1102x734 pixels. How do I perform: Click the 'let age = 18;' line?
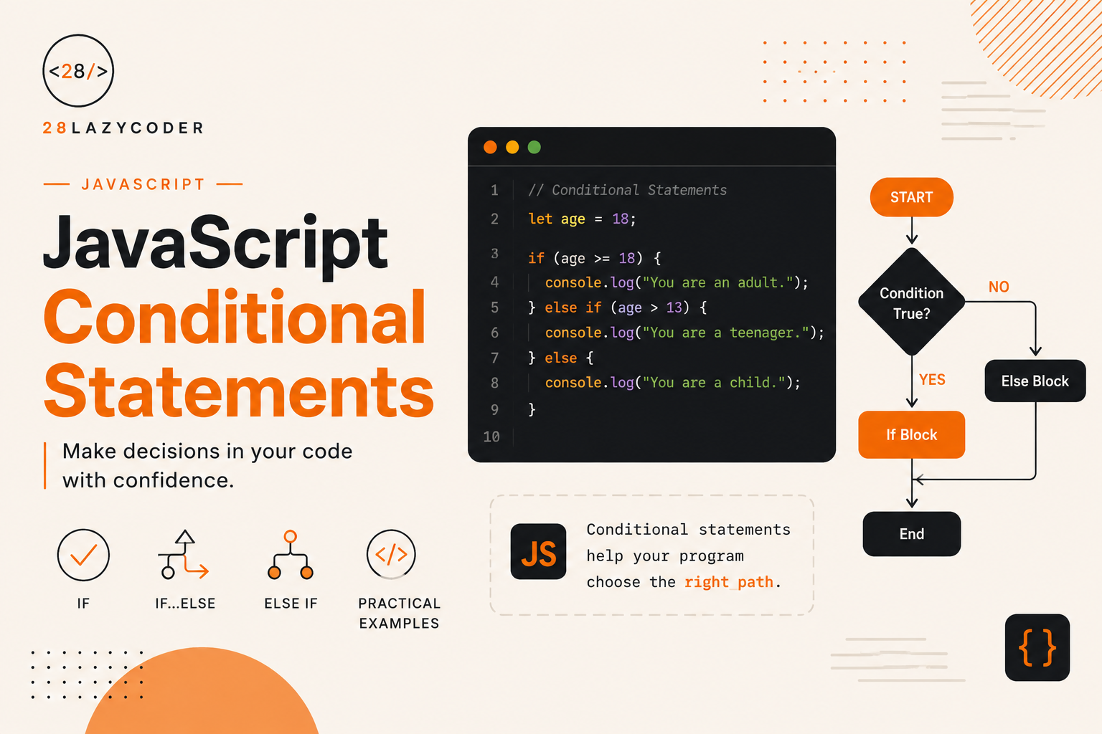tap(582, 219)
